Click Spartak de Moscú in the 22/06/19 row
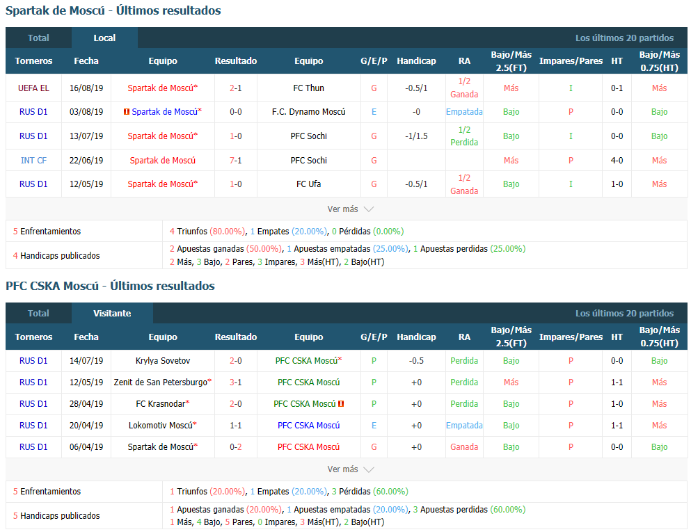This screenshot has width=691, height=532. click(163, 161)
